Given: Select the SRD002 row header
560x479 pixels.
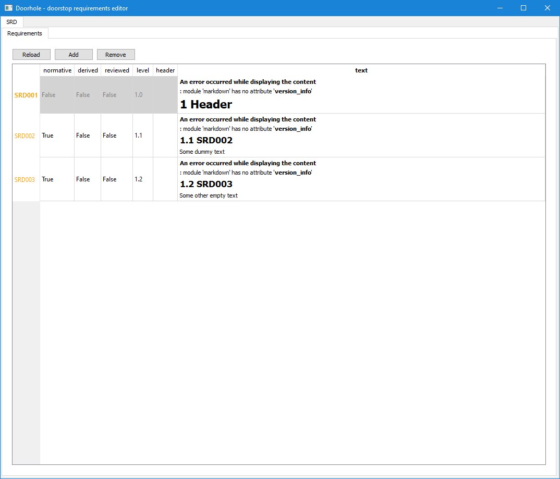Looking at the screenshot, I should coord(26,135).
